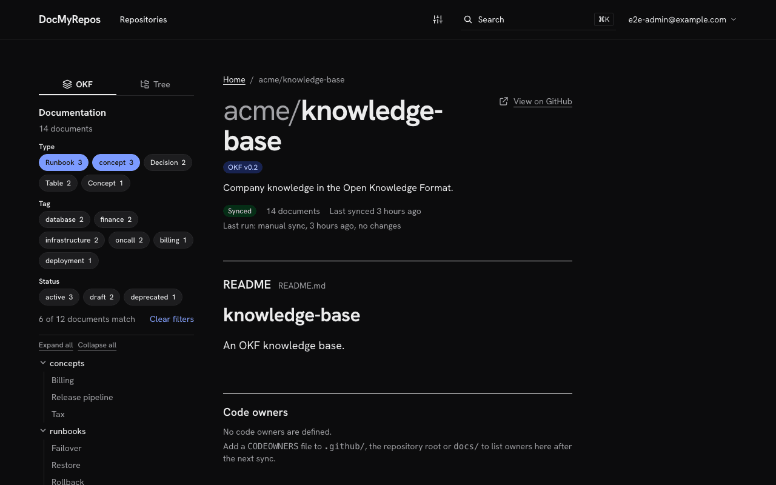Filter by the infrastructure tag
This screenshot has width=776, height=485.
[72, 240]
